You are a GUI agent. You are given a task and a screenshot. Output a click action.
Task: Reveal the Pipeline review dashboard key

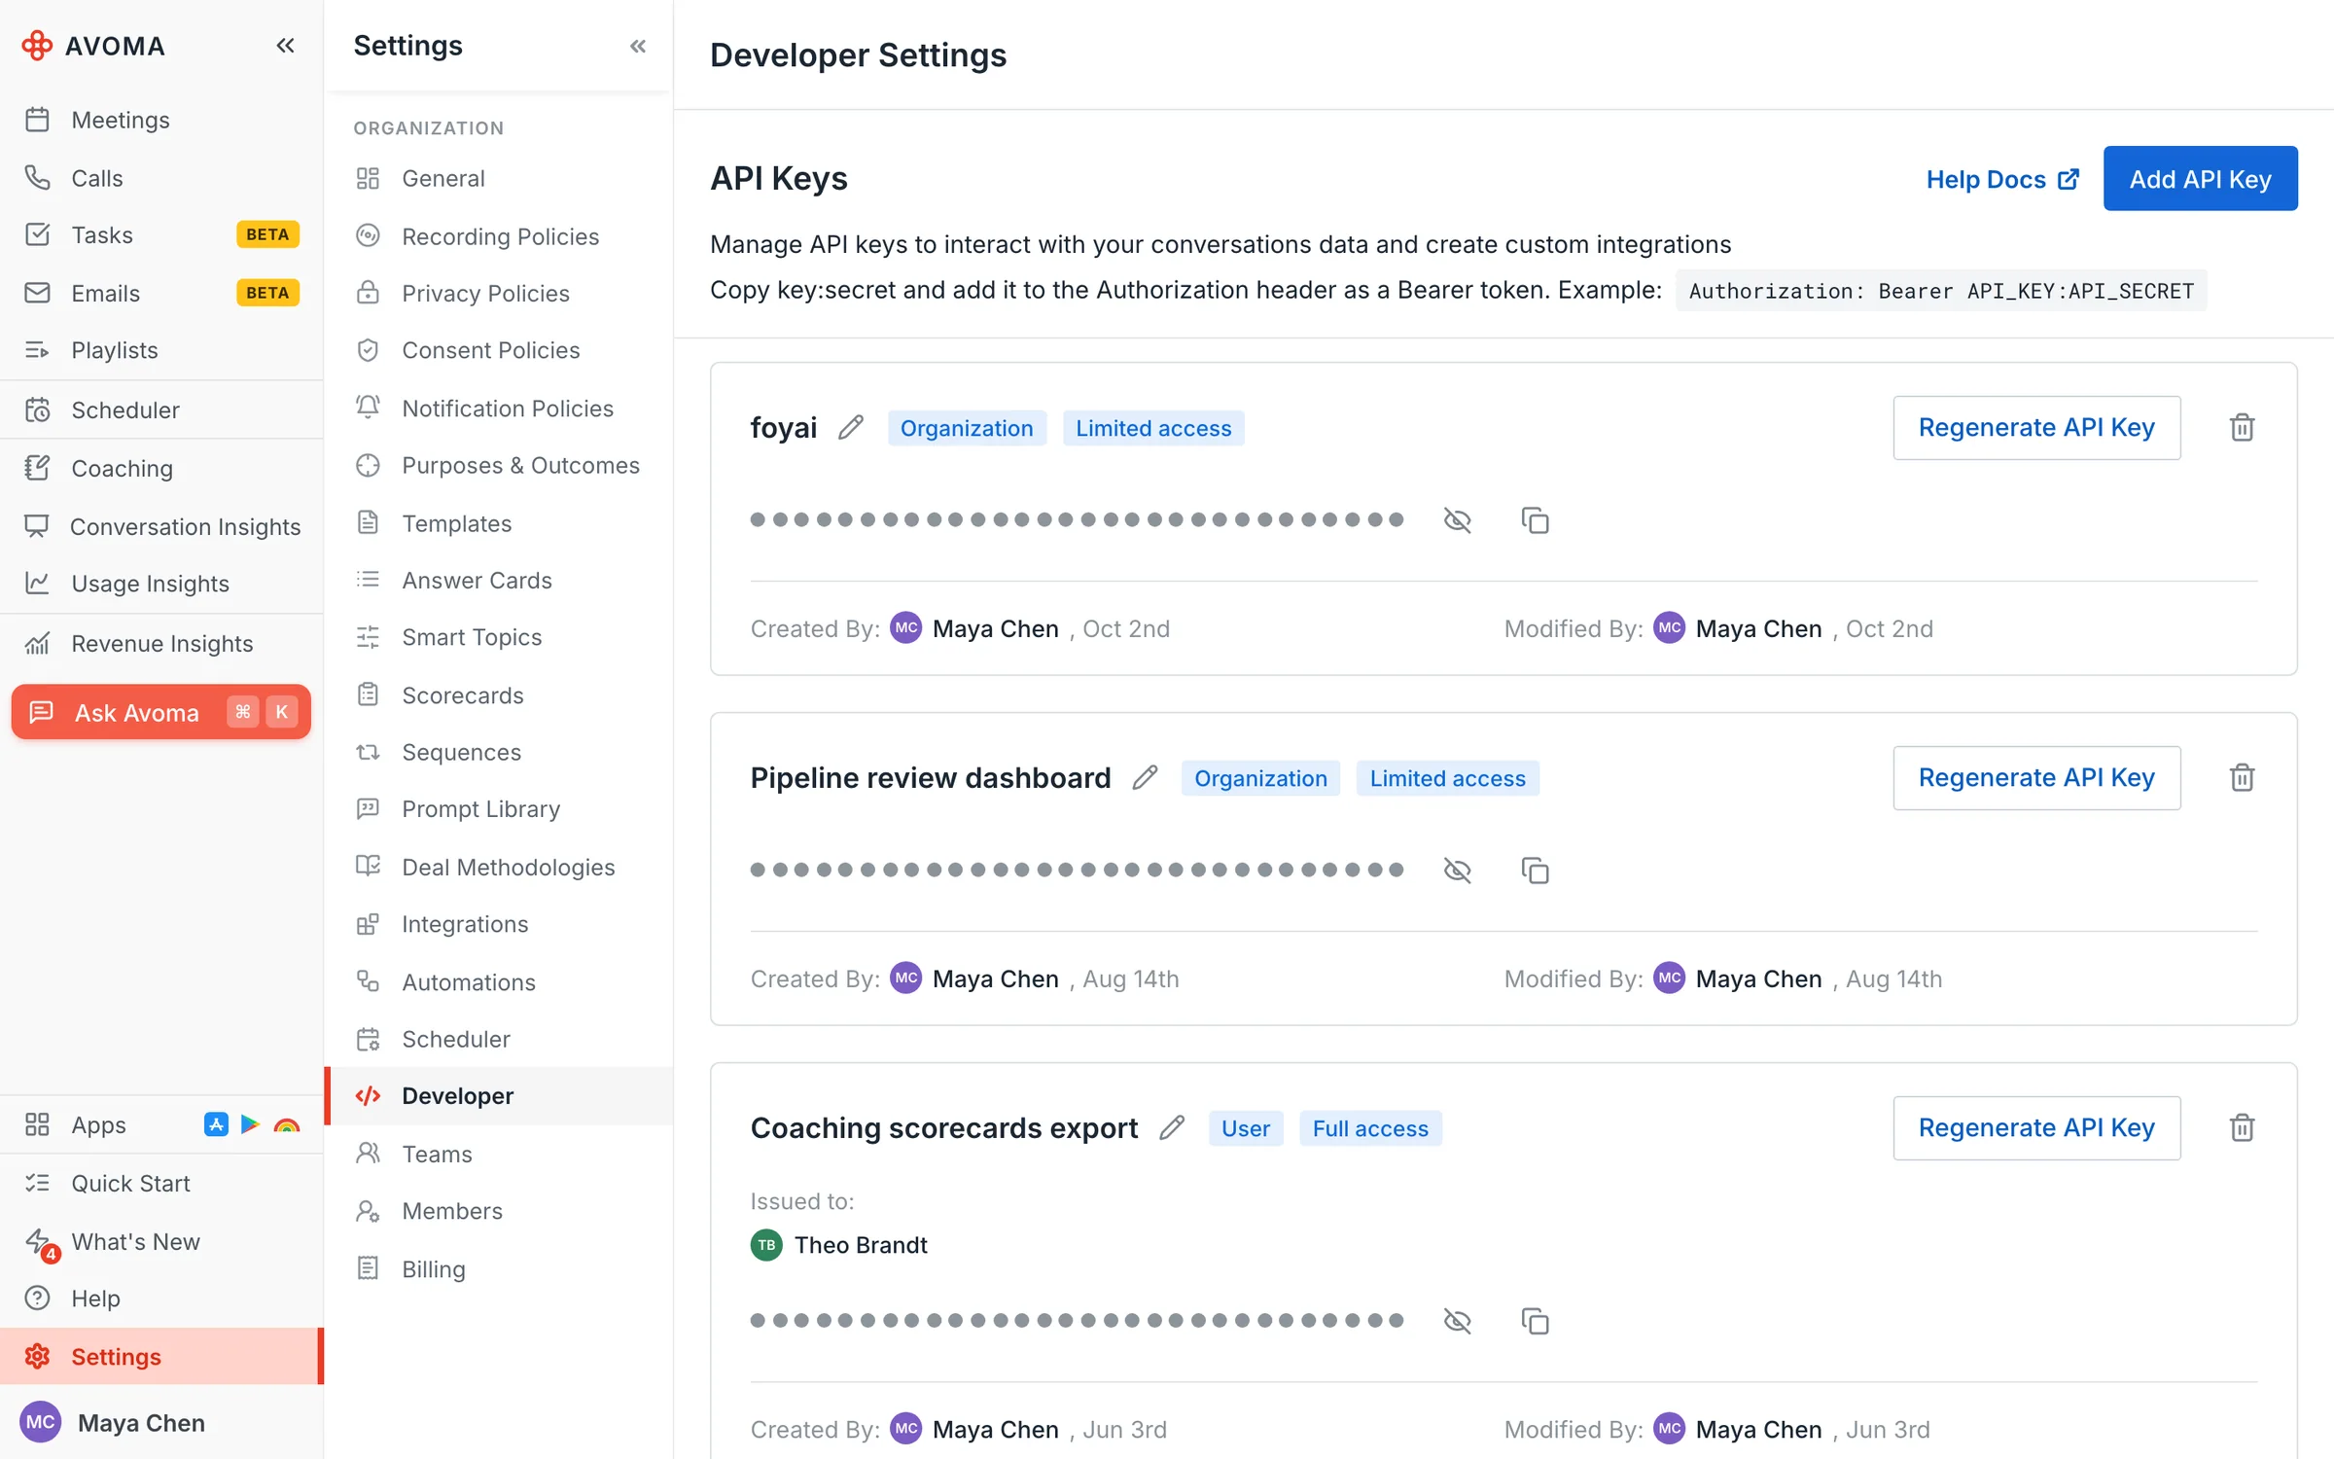pos(1457,871)
